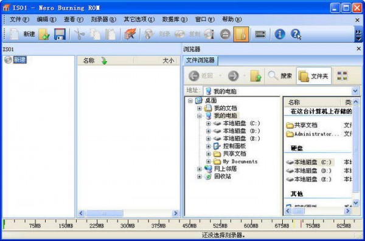Viewport: 365px width, 241px height.
Task: Sort compilation list by 名称 column header
Action: pos(105,61)
